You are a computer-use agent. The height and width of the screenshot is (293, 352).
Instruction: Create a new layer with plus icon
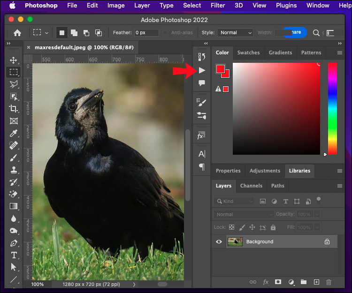click(x=316, y=282)
